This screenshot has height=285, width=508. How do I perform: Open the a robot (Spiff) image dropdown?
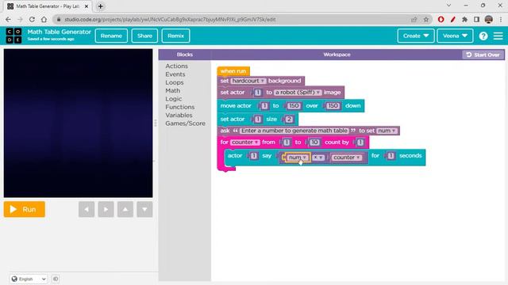298,93
